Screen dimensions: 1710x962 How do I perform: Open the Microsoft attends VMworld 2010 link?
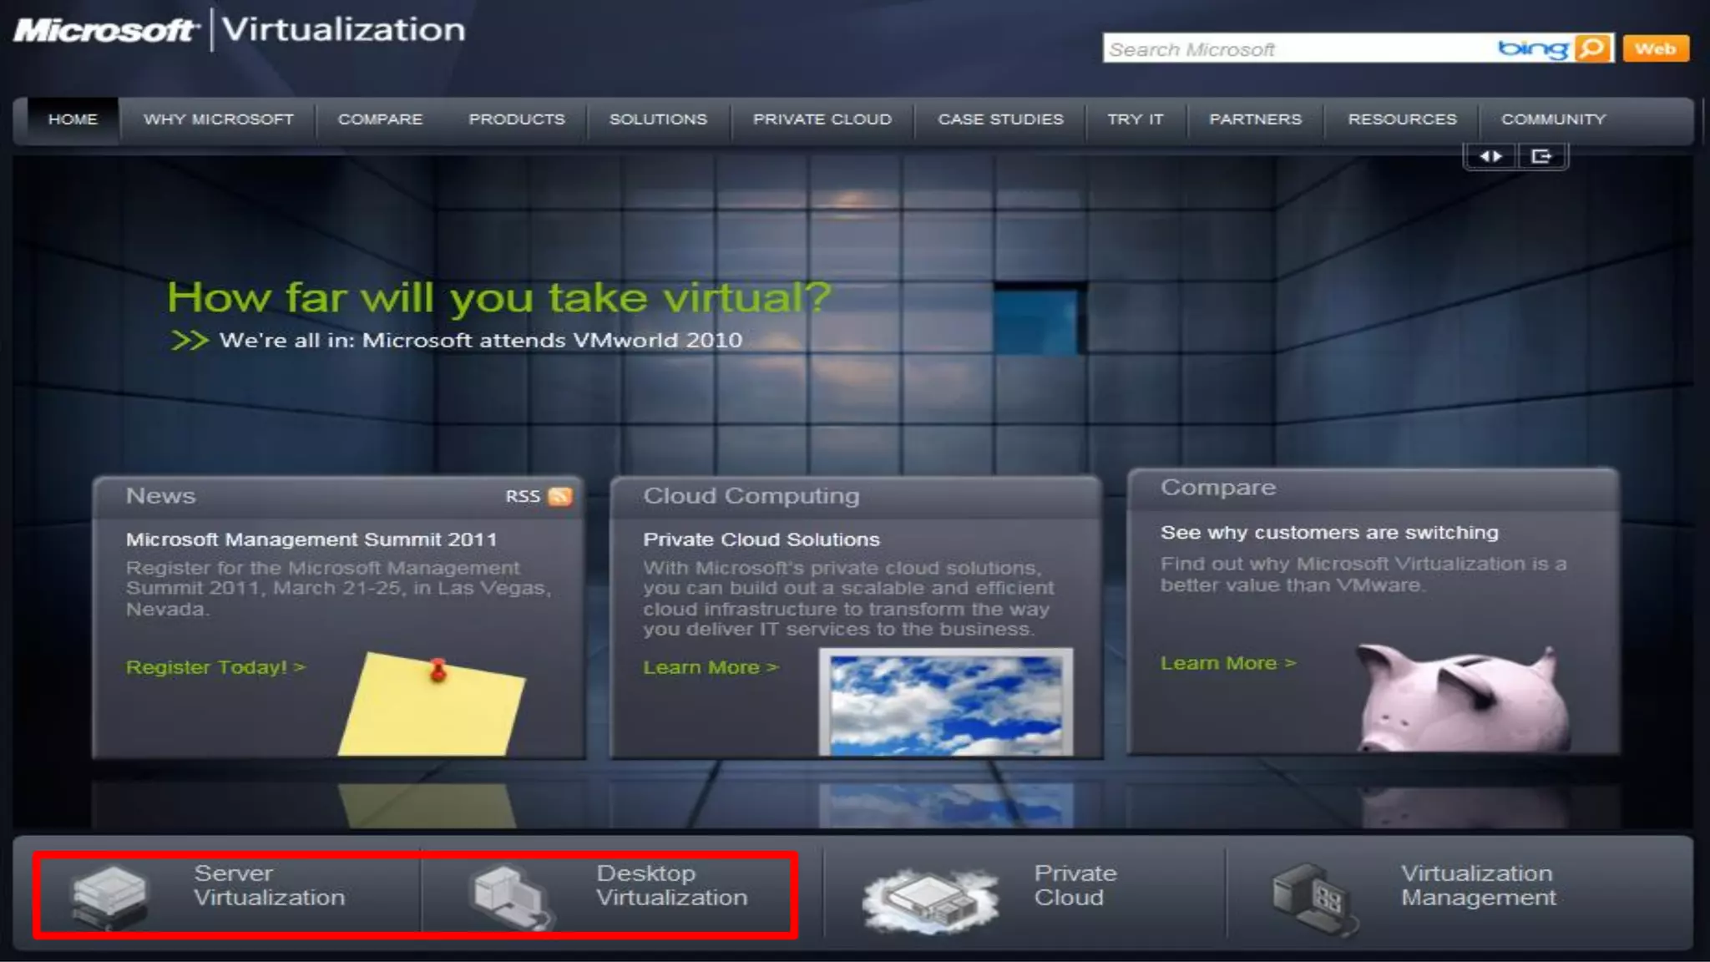pos(480,341)
